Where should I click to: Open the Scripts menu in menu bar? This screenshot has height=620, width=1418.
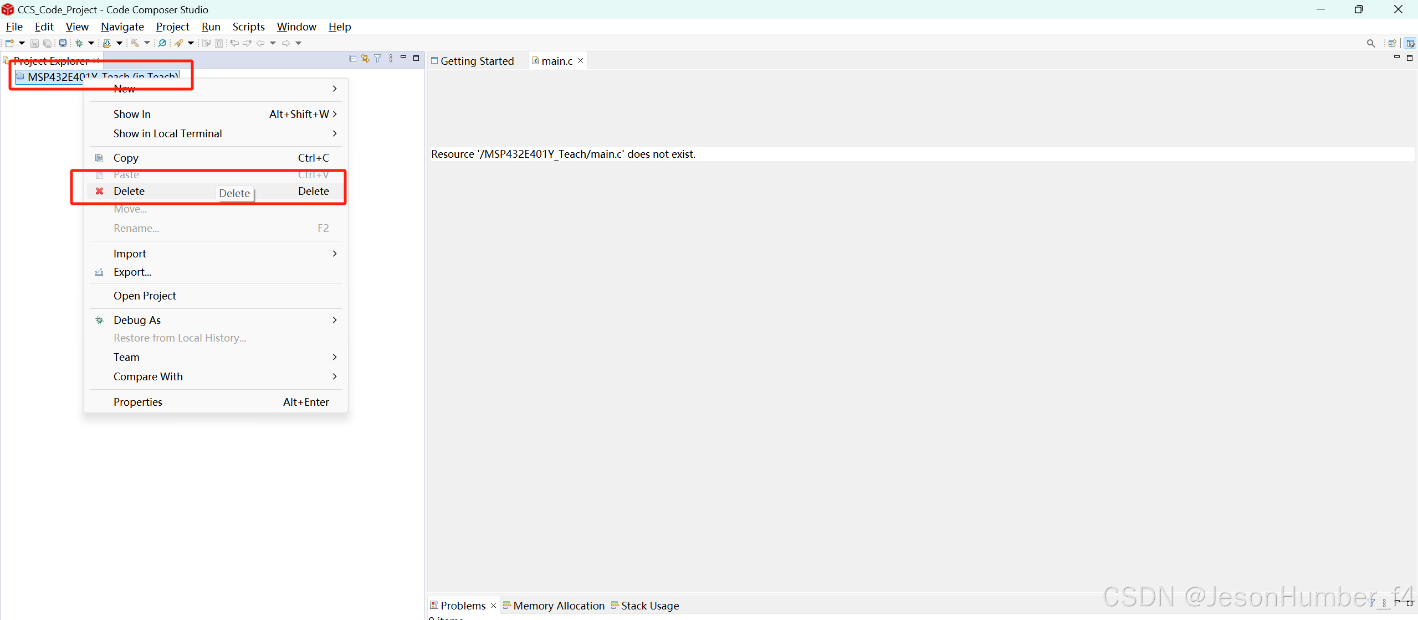point(248,27)
